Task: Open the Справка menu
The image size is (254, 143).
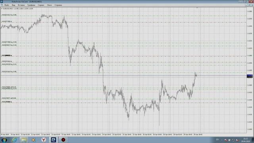Action: pyautogui.click(x=58, y=5)
